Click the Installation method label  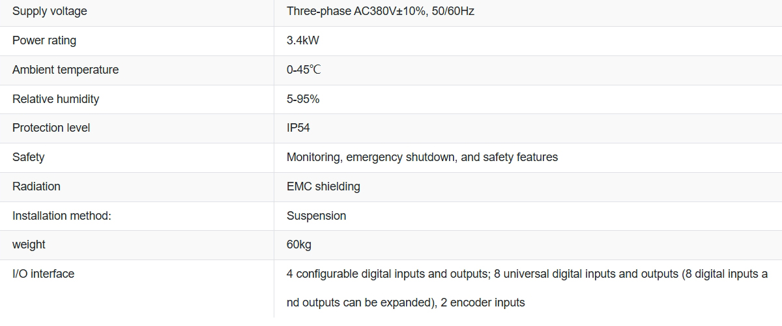(62, 216)
